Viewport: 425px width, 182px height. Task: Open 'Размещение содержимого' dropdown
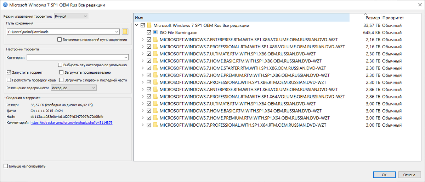74,88
